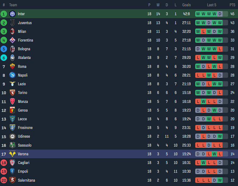
Task: Click the Napoli club crest icon
Action: (12, 75)
